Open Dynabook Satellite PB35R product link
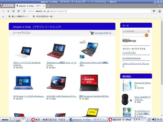Screen dimensions: 163x122 point(94,96)
